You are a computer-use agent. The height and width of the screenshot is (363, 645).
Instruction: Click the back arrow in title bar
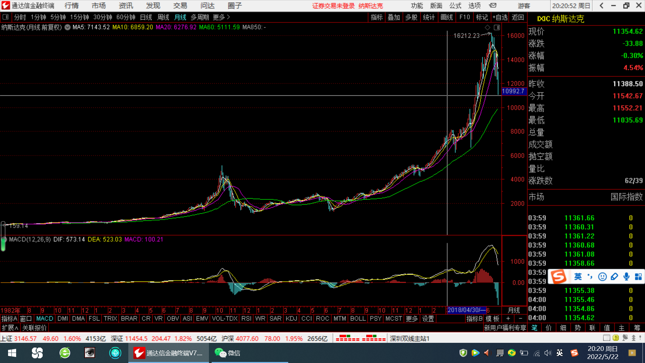pyautogui.click(x=602, y=5)
